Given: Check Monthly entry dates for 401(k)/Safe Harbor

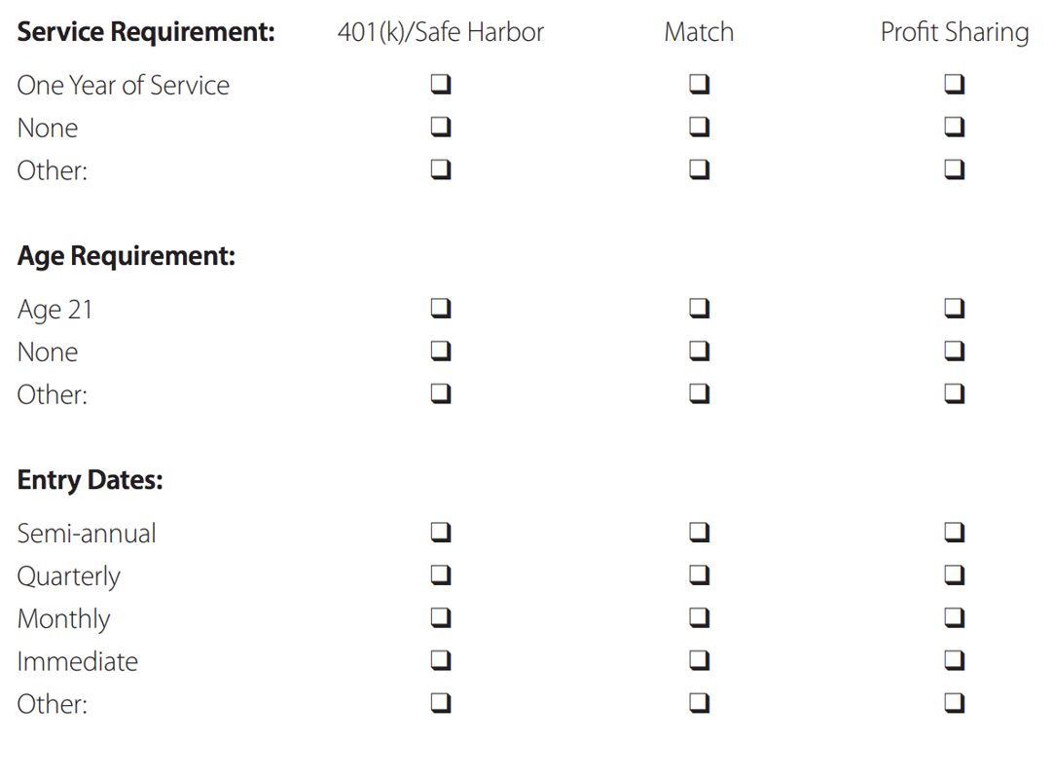Looking at the screenshot, I should click(441, 617).
